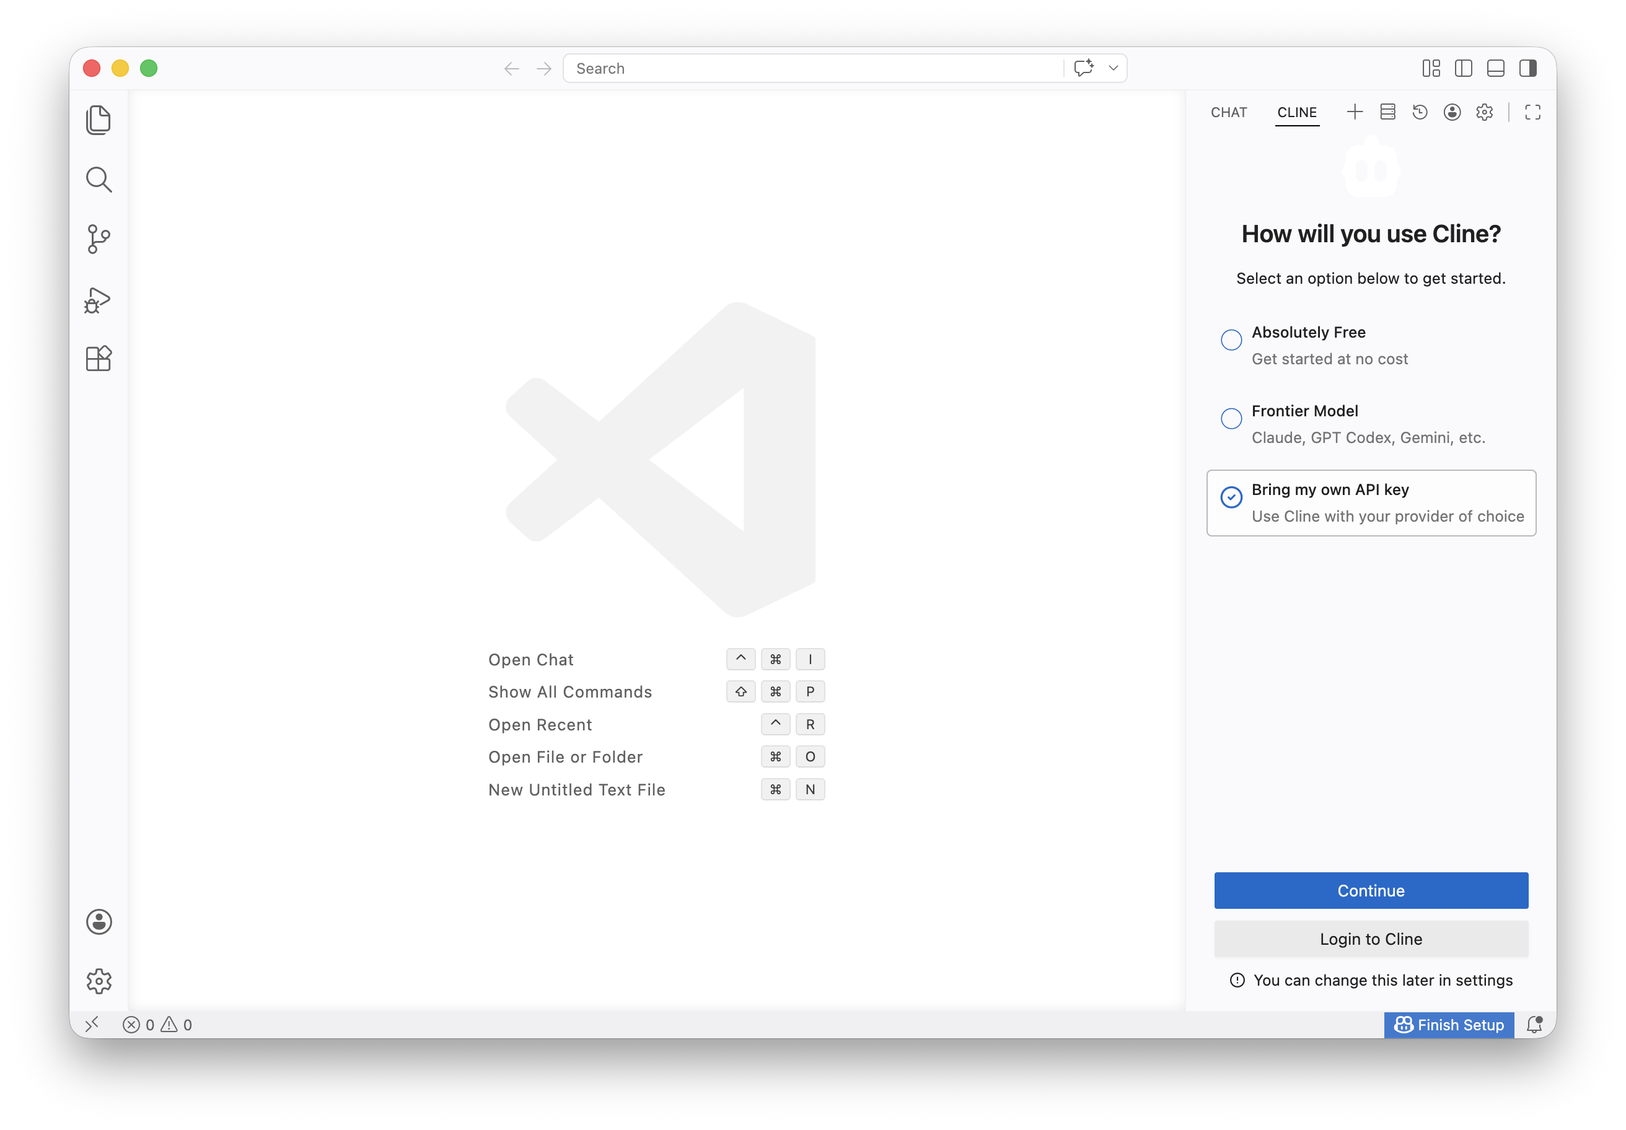The height and width of the screenshot is (1130, 1626).
Task: Click the 'How will you use Cline?' heading
Action: [1371, 234]
